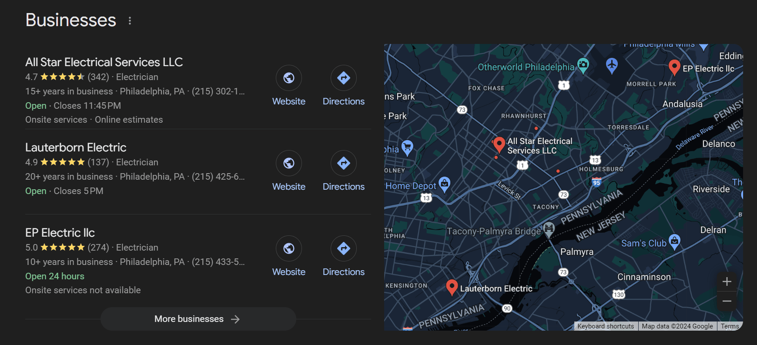This screenshot has height=345, width=757.
Task: Click EP Electric llc directions arrow icon
Action: click(x=344, y=248)
